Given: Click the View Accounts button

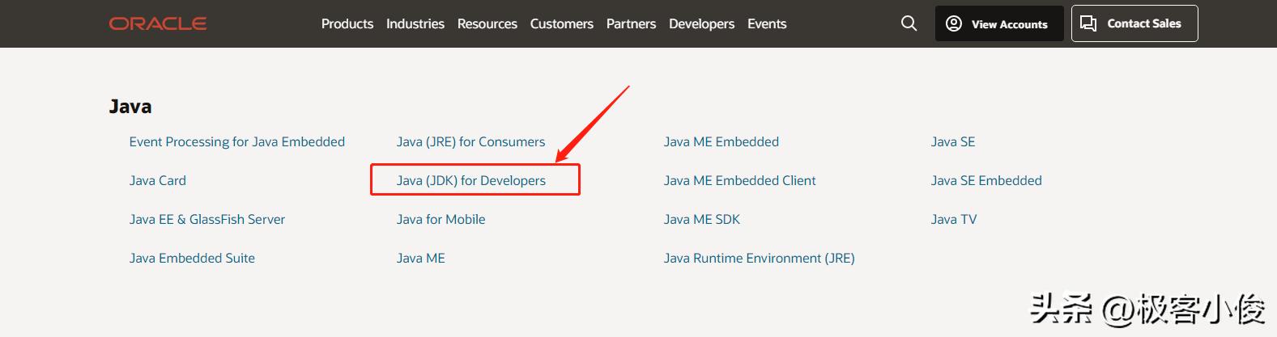Looking at the screenshot, I should pos(999,23).
